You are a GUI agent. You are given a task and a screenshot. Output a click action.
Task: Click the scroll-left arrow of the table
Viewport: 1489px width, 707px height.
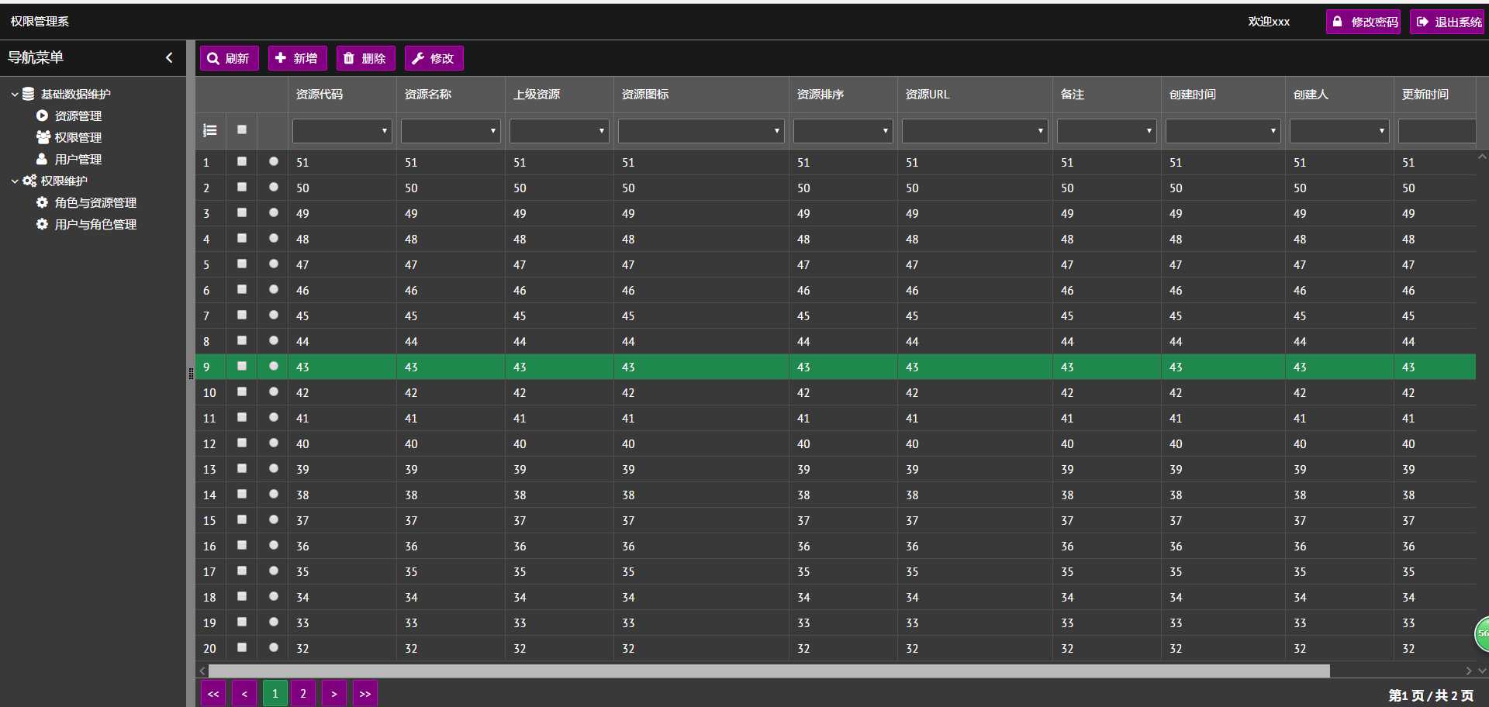(202, 671)
